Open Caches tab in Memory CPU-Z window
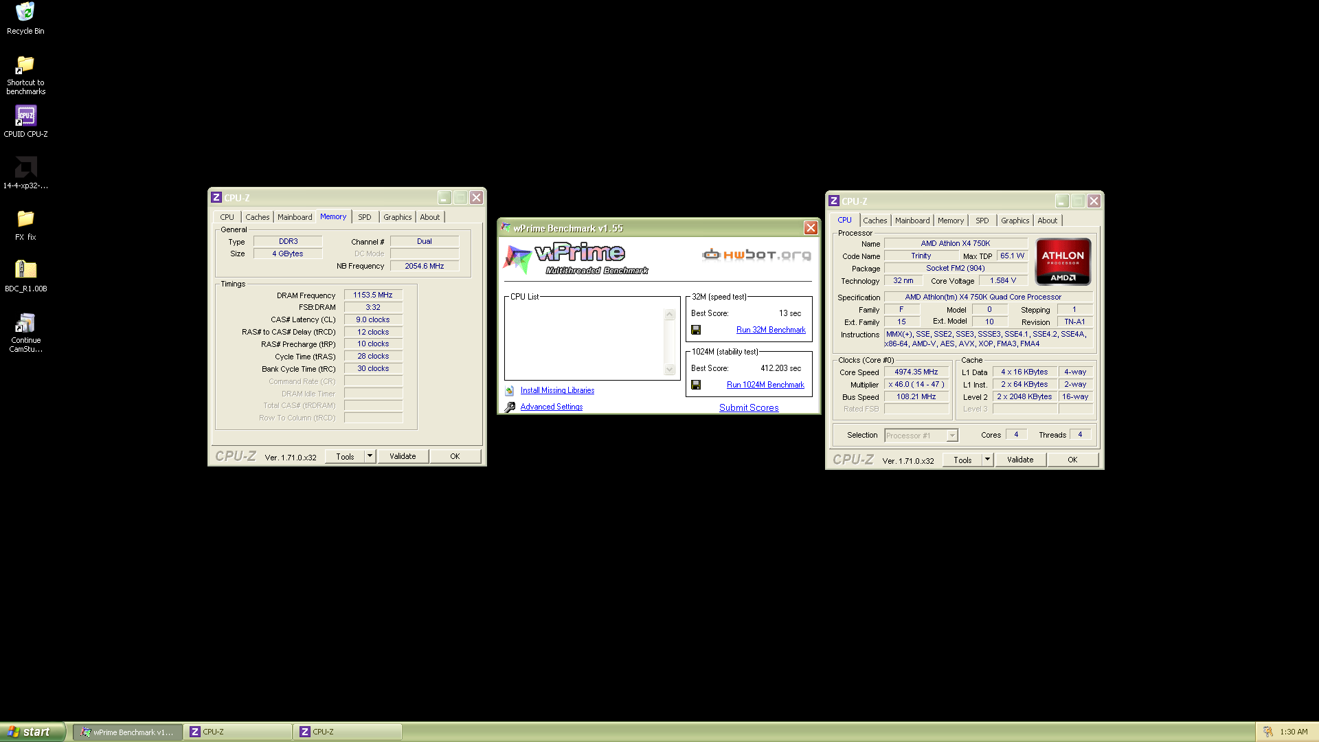 (258, 217)
